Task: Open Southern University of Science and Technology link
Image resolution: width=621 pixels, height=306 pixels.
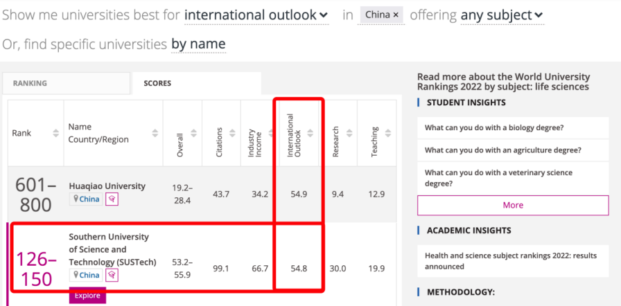Action: [112, 249]
